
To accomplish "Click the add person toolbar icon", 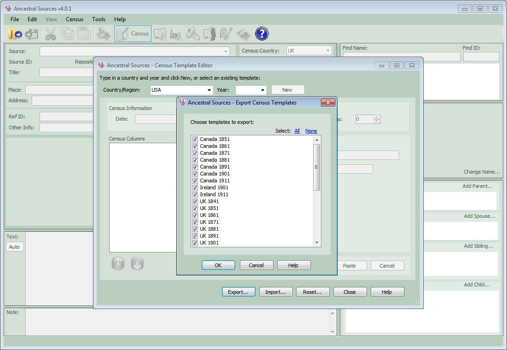I will [103, 34].
